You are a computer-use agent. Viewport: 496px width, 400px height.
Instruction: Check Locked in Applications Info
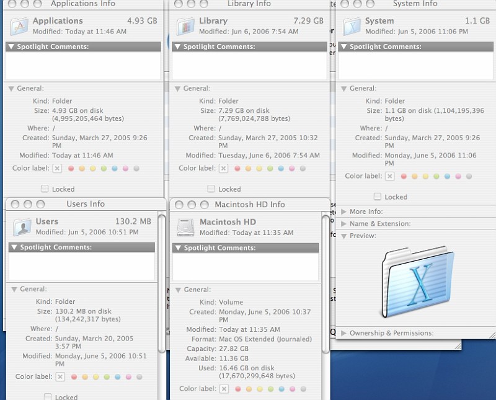pos(45,189)
